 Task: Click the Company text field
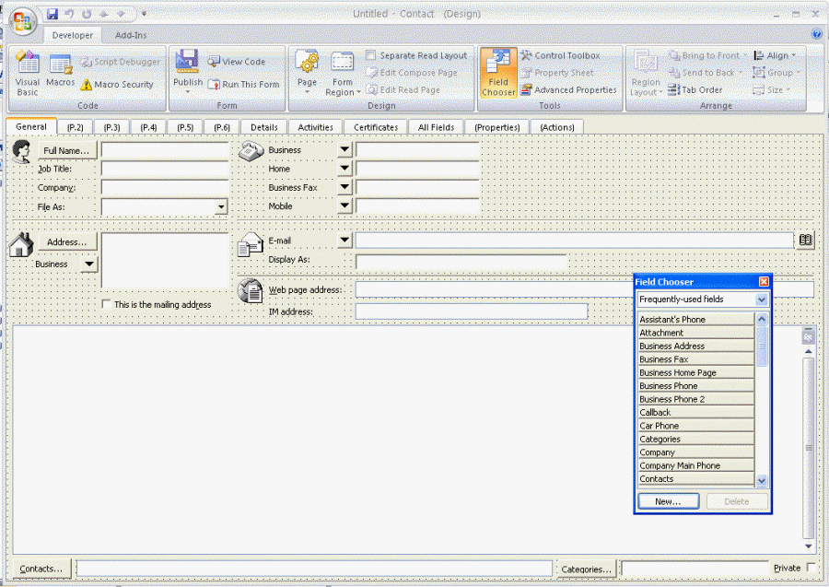pos(165,188)
